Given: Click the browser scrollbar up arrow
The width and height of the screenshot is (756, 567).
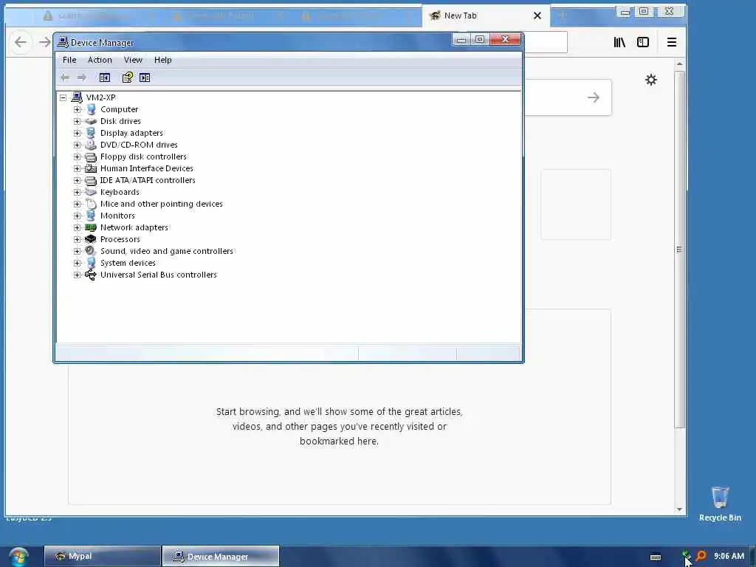Looking at the screenshot, I should 679,63.
